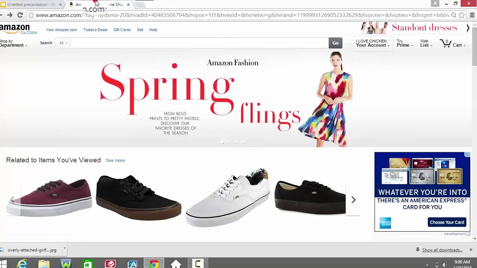The height and width of the screenshot is (268, 477).
Task: Open the shopping cart icon
Action: 446,44
